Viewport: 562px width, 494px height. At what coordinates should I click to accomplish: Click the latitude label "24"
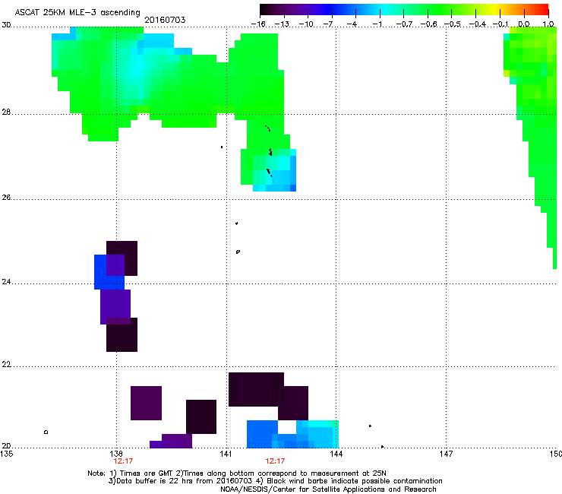click(x=6, y=282)
